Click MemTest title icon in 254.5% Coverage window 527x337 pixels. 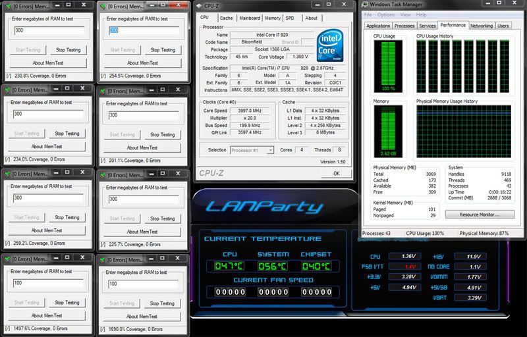click(x=103, y=6)
